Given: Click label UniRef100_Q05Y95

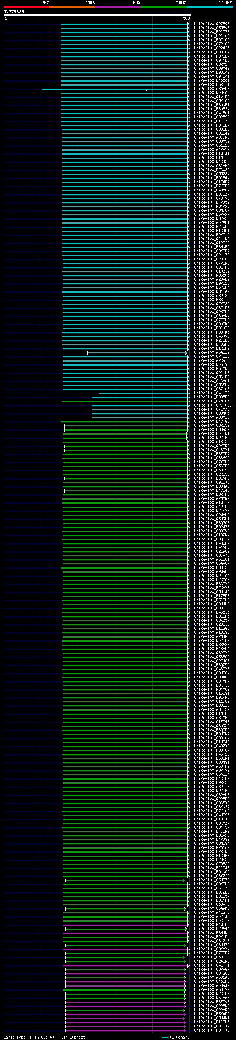Looking at the screenshot, I should [x=212, y=364].
